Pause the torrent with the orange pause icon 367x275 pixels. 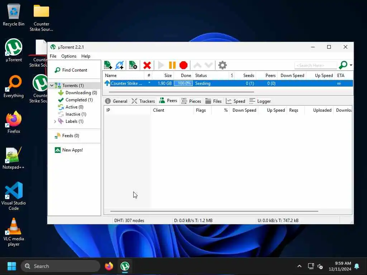[172, 65]
